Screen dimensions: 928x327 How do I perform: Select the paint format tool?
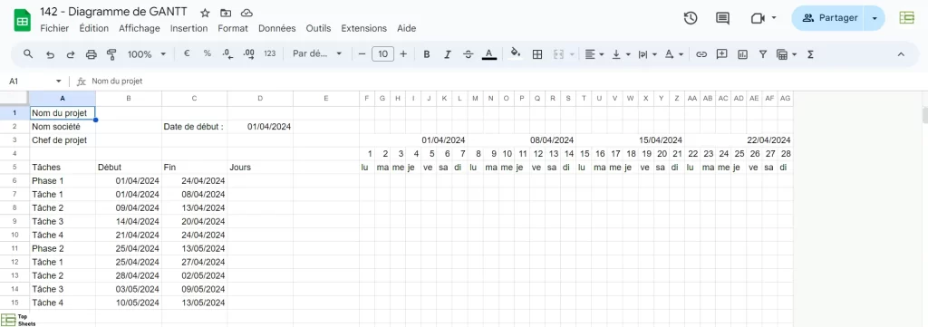(x=111, y=54)
